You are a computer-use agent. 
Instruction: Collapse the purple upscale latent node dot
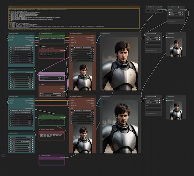(40, 73)
